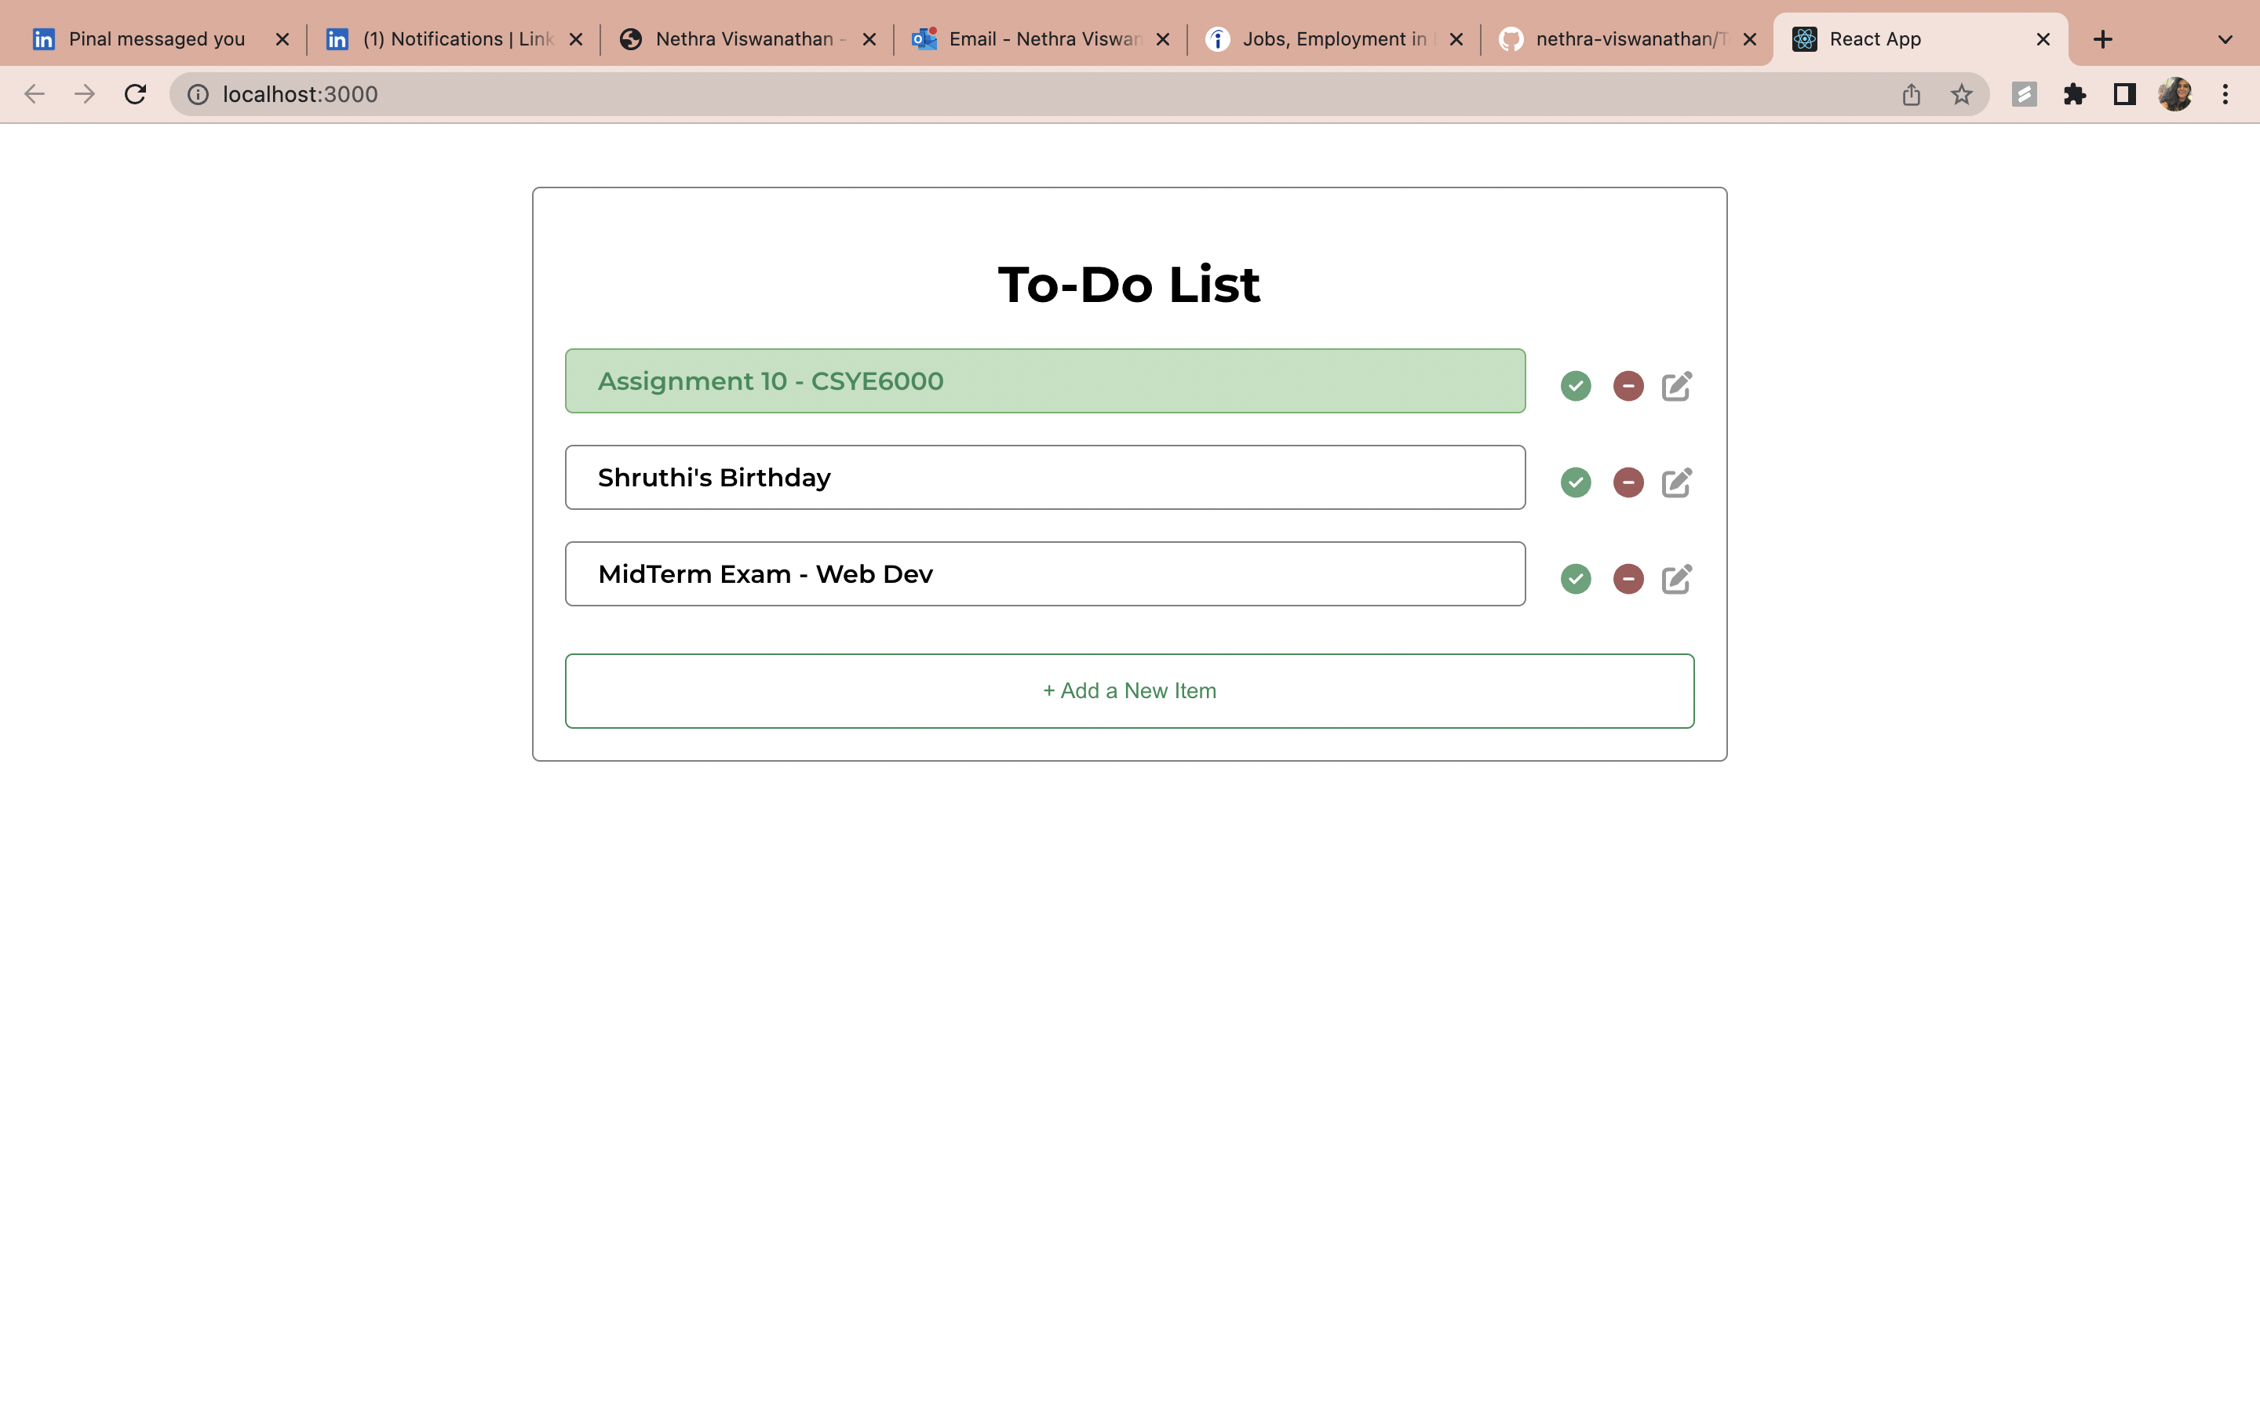The width and height of the screenshot is (2260, 1412).
Task: Mark Assignment 10 - CSYE6000 as complete
Action: click(1576, 386)
